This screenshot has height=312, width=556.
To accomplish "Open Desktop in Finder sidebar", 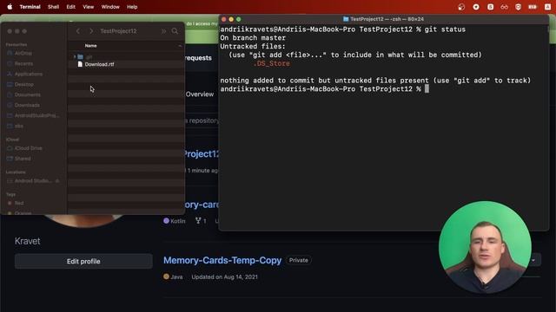I will click(24, 84).
